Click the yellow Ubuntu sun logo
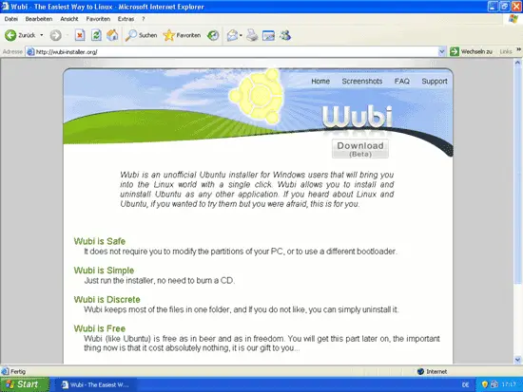The image size is (523, 392). pyautogui.click(x=257, y=96)
